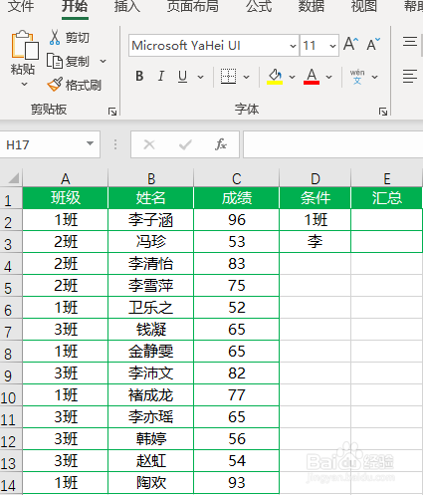
Task: Expand the borders options arrow
Action: [x=246, y=77]
